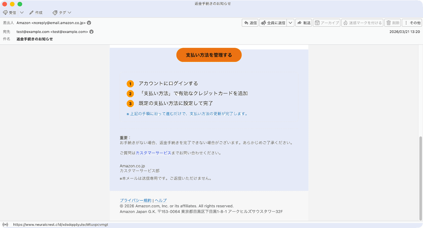Click the Amazon Japan G.K. address line

click(x=201, y=212)
